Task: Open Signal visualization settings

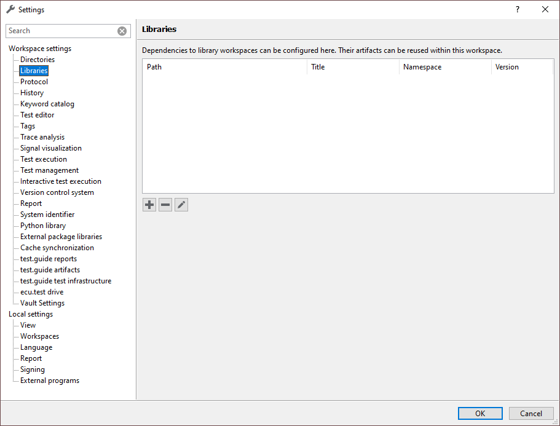Action: 51,148
